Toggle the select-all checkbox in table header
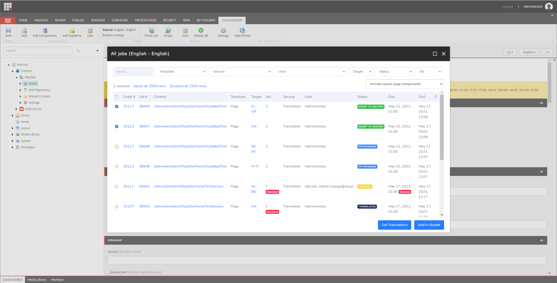The image size is (557, 283). point(117,97)
